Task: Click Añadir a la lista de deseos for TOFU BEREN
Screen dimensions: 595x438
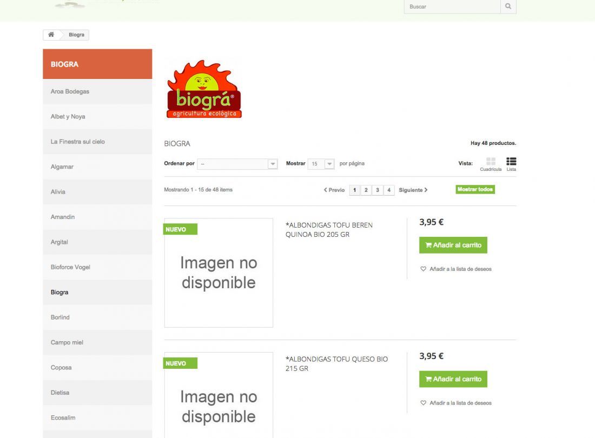Action: point(460,269)
